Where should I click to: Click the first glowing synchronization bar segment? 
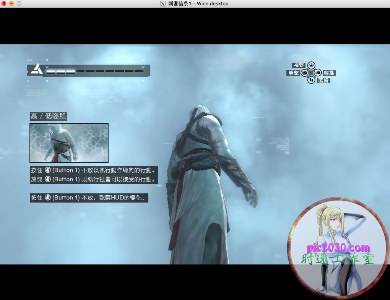(x=51, y=71)
